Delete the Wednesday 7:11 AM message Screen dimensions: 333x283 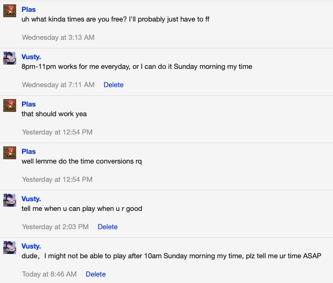point(113,85)
